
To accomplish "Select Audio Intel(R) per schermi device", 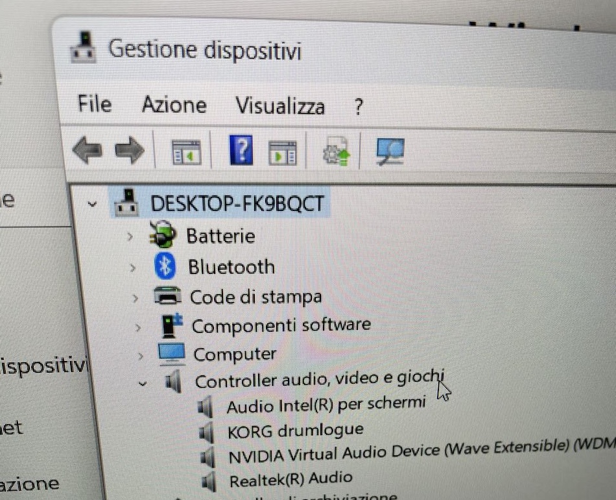I will click(326, 405).
